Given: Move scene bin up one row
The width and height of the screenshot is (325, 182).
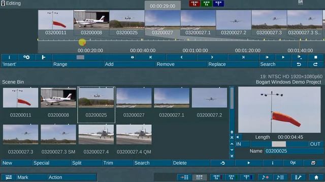Looking at the screenshot, I should (x=232, y=144).
